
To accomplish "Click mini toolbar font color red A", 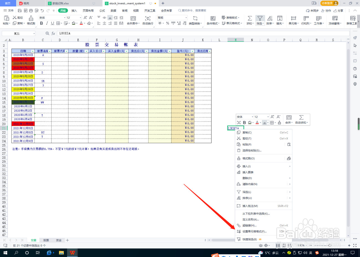I will tap(257, 122).
